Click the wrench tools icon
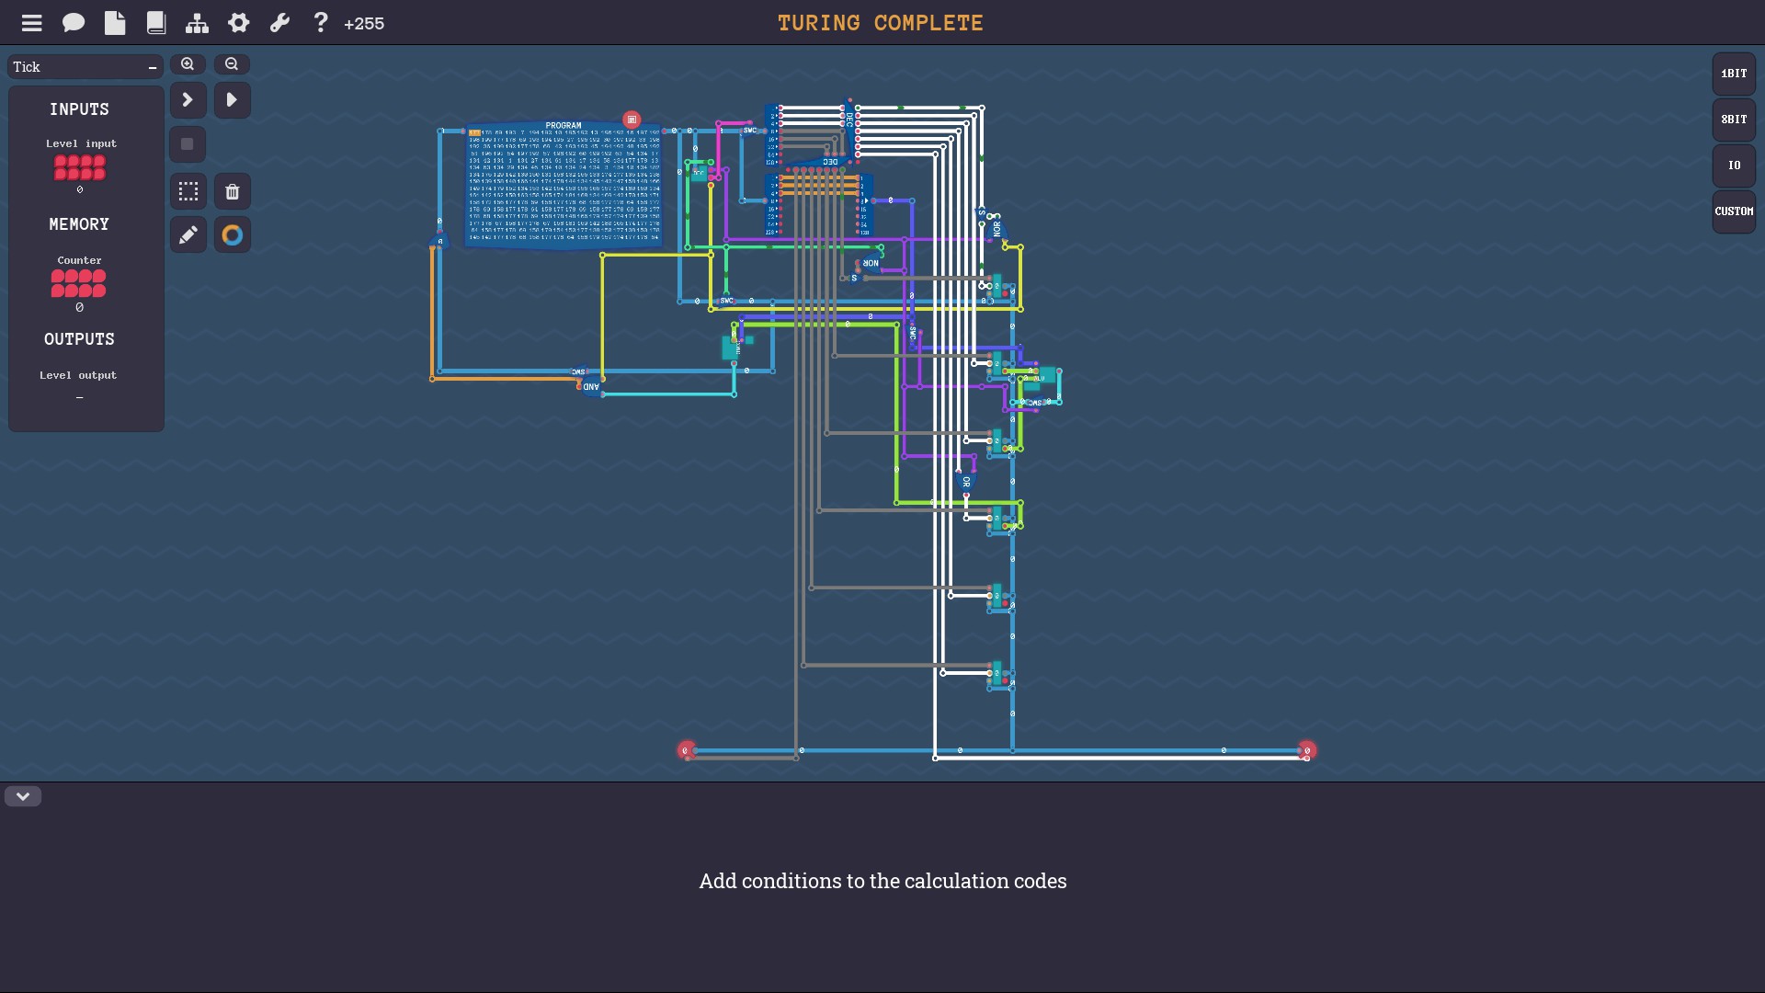Image resolution: width=1765 pixels, height=993 pixels. [279, 23]
